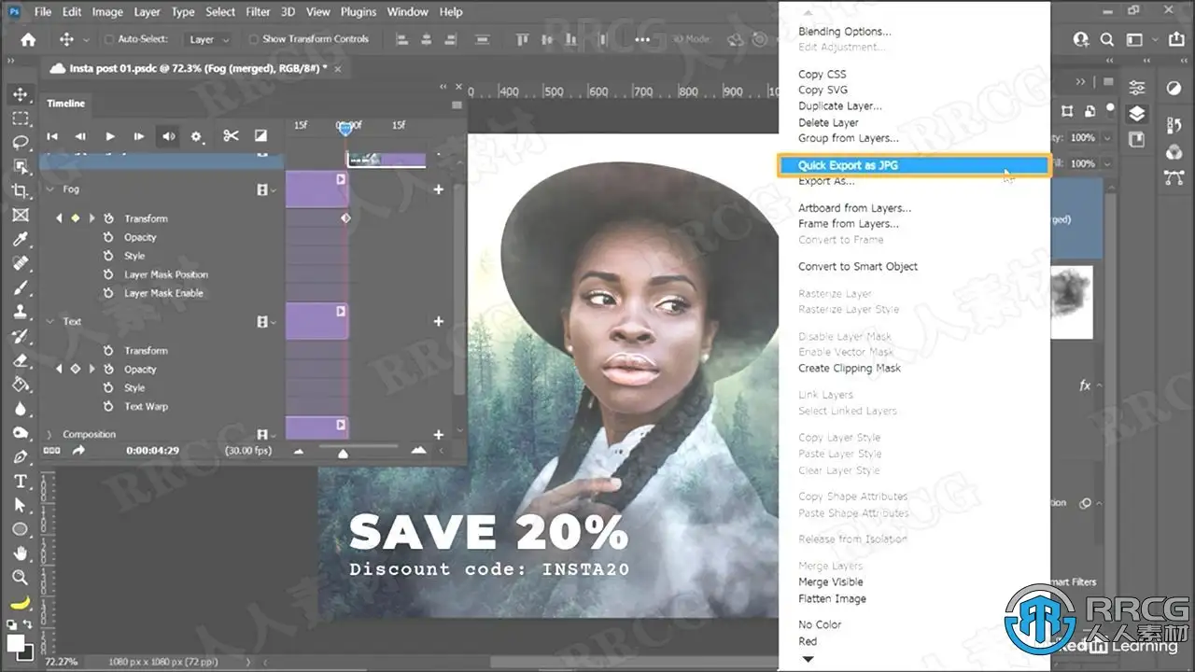Toggle stopwatch for Fog Opacity
Image resolution: width=1195 pixels, height=672 pixels.
108,237
